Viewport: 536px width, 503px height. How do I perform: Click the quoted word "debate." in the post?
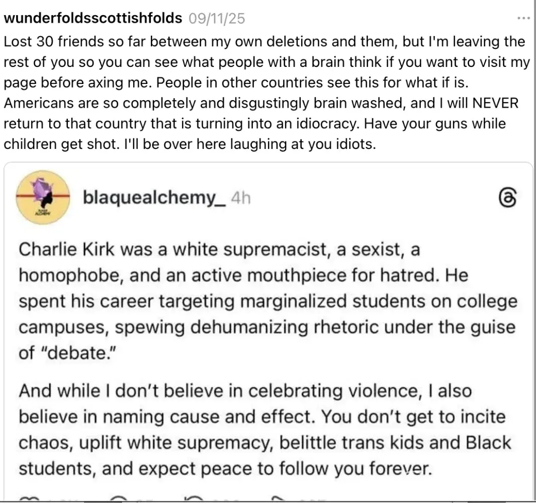click(x=75, y=353)
